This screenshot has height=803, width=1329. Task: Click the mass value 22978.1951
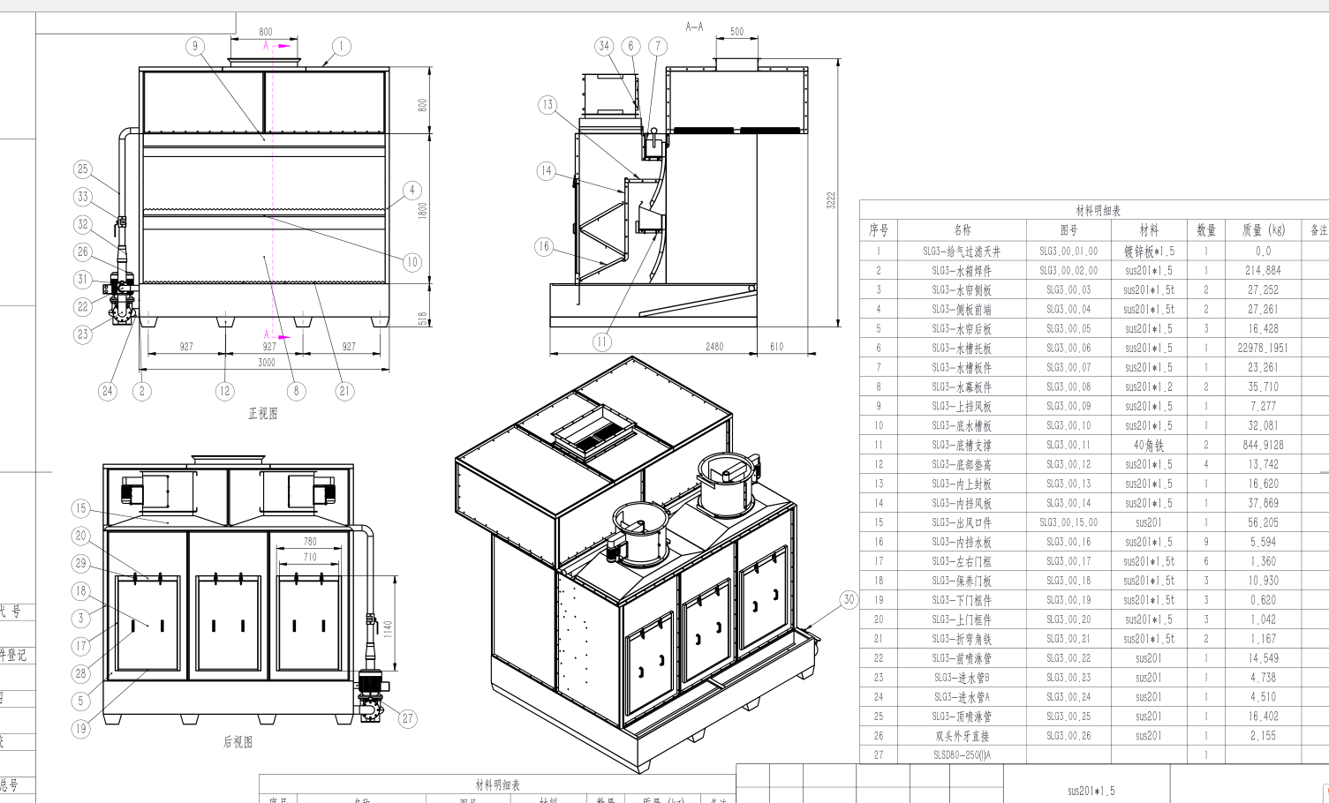coord(1263,349)
